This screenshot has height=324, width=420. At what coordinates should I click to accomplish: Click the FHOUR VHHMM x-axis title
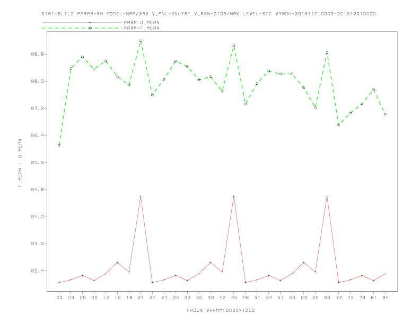[221, 310]
